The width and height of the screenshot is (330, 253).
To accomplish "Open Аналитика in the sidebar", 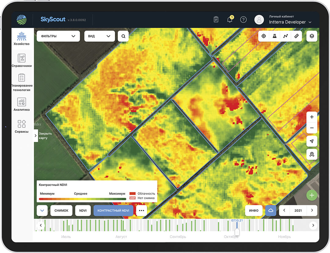I will point(22,104).
